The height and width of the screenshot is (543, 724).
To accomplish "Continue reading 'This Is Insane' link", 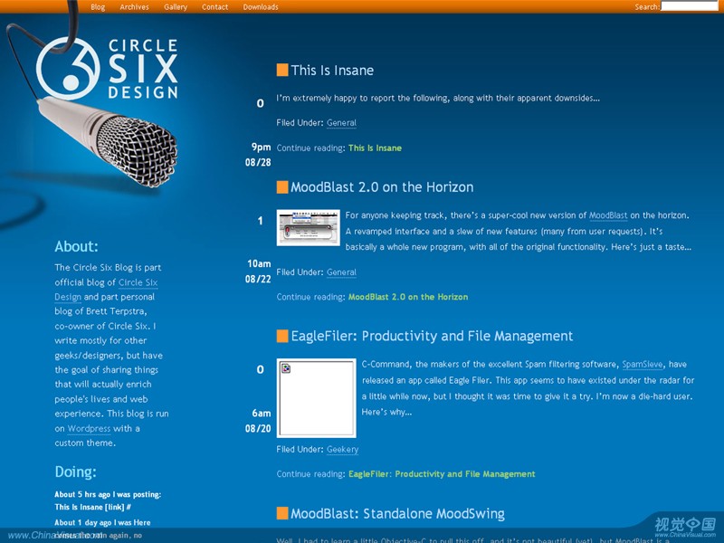I will [x=375, y=148].
